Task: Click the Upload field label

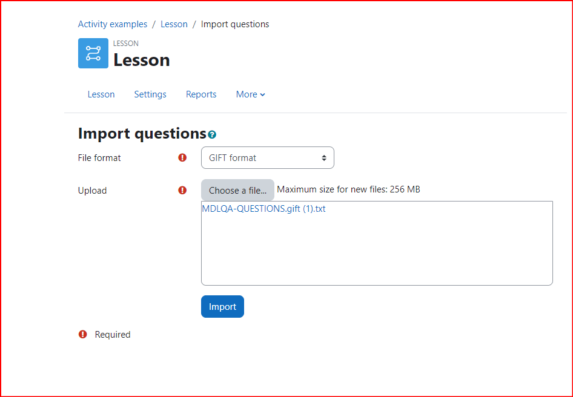Action: (x=93, y=191)
